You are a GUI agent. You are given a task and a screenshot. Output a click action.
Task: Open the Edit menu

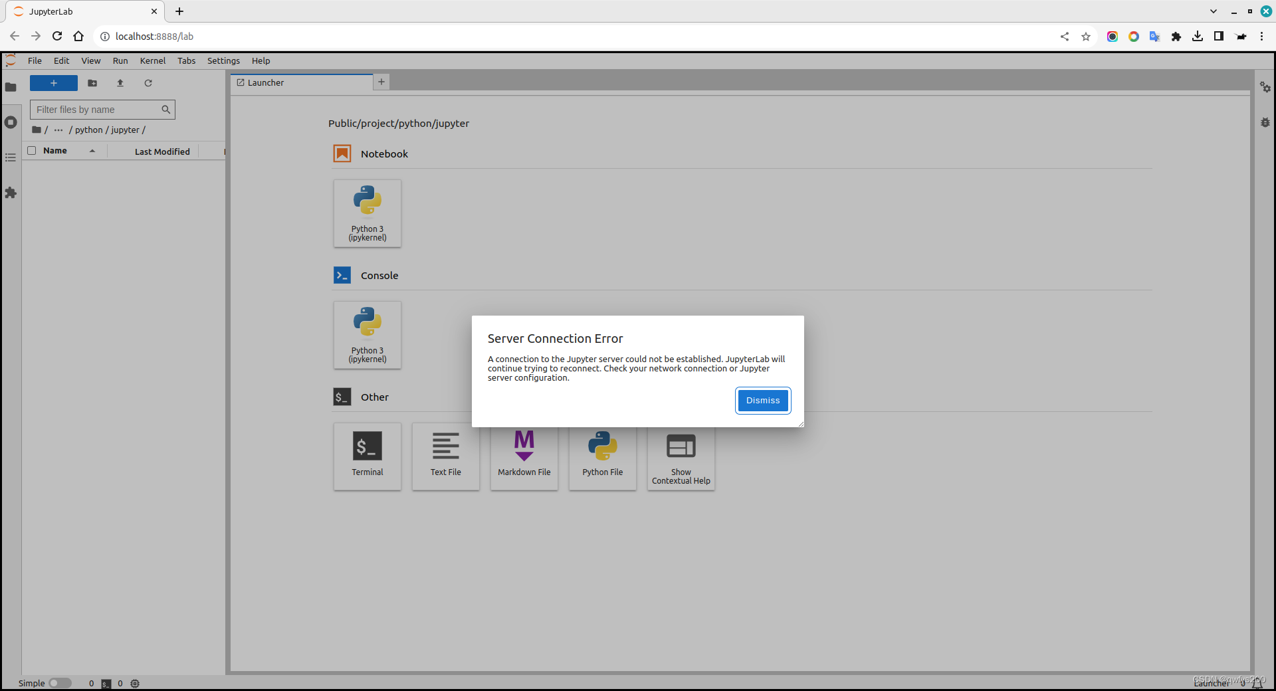point(61,60)
